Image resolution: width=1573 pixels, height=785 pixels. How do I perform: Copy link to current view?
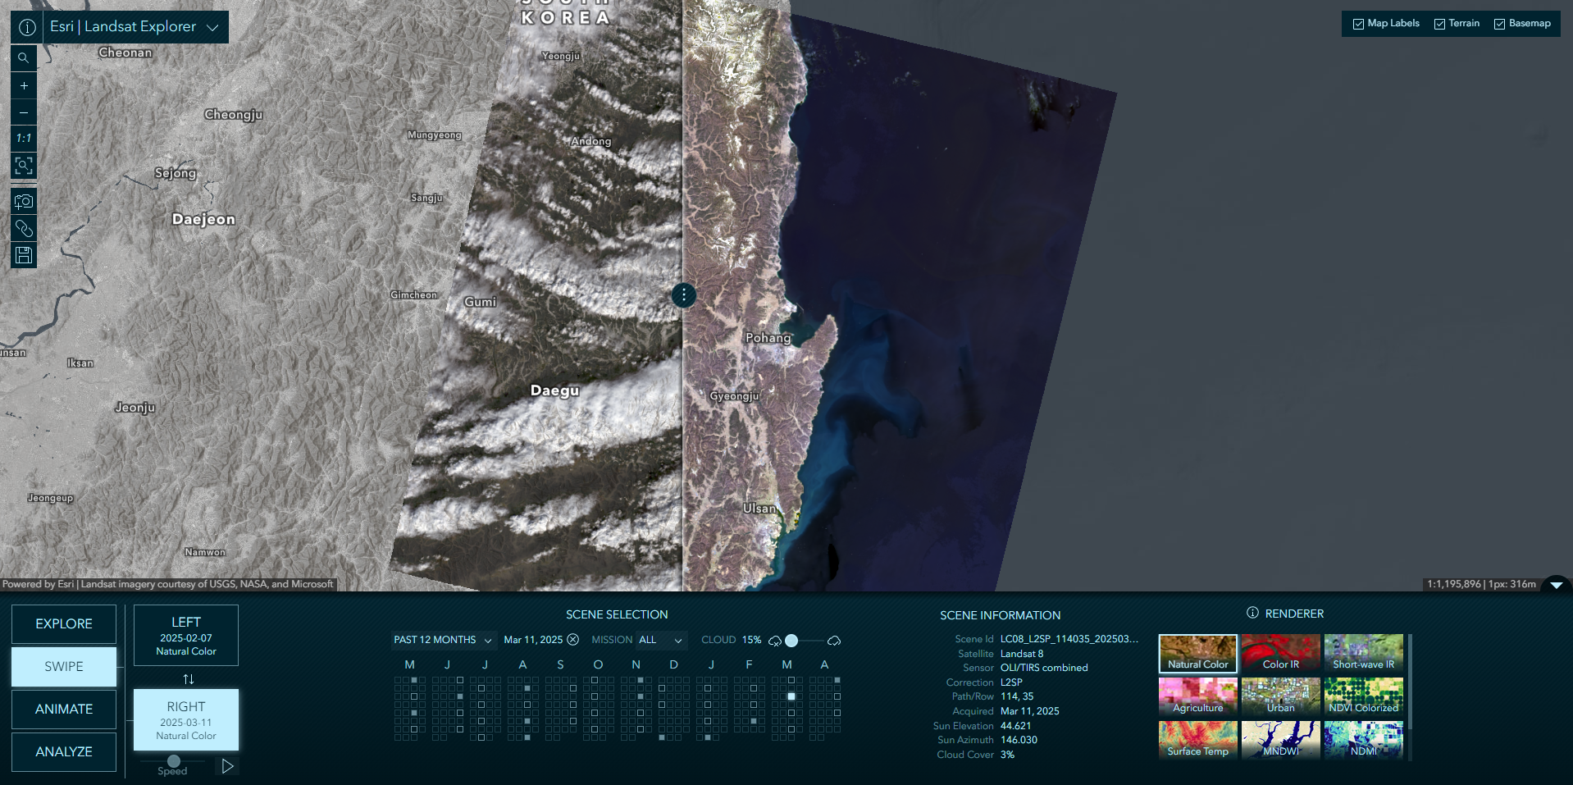pyautogui.click(x=24, y=228)
